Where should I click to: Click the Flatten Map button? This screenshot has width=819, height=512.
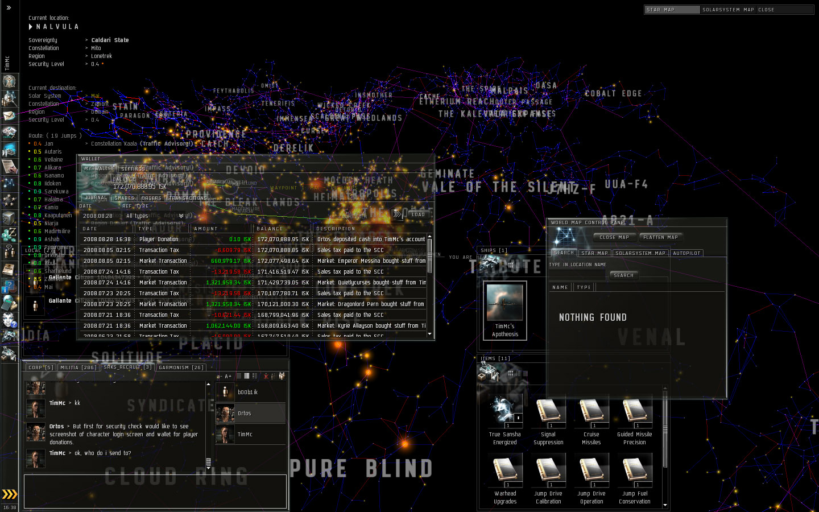click(660, 237)
